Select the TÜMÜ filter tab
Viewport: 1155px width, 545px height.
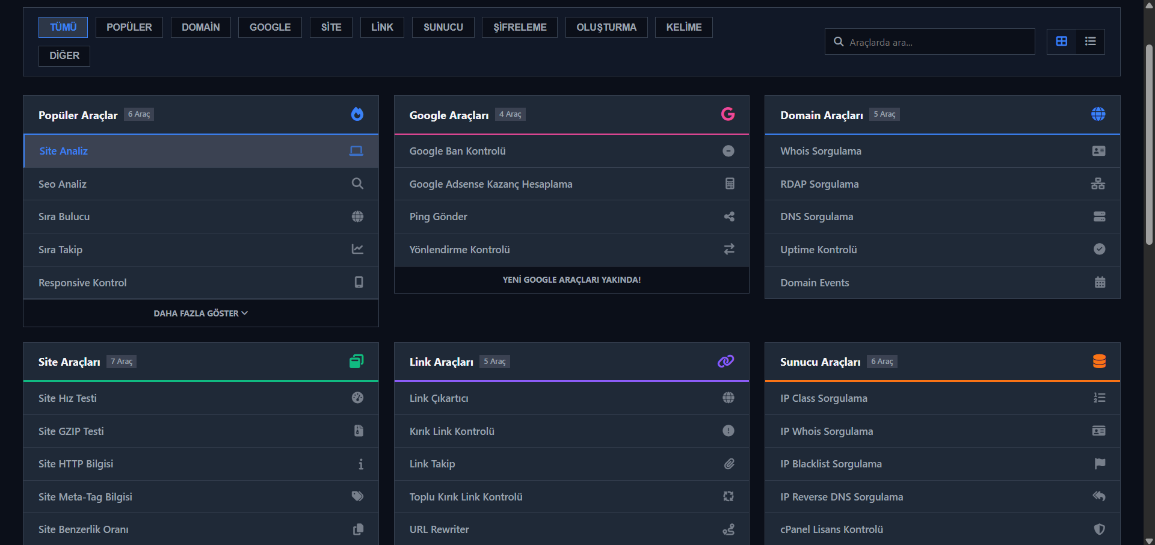click(x=63, y=27)
